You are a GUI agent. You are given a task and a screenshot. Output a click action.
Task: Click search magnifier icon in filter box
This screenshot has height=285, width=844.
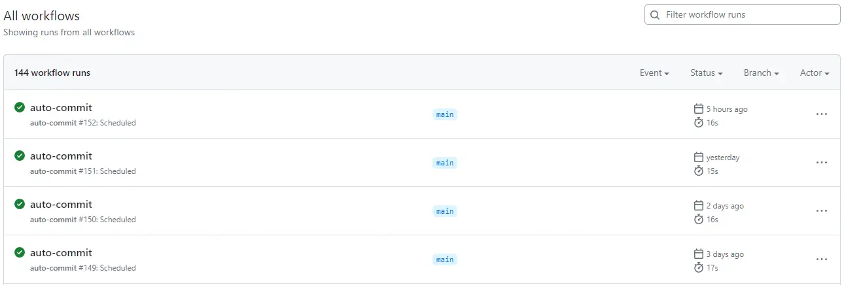click(655, 15)
